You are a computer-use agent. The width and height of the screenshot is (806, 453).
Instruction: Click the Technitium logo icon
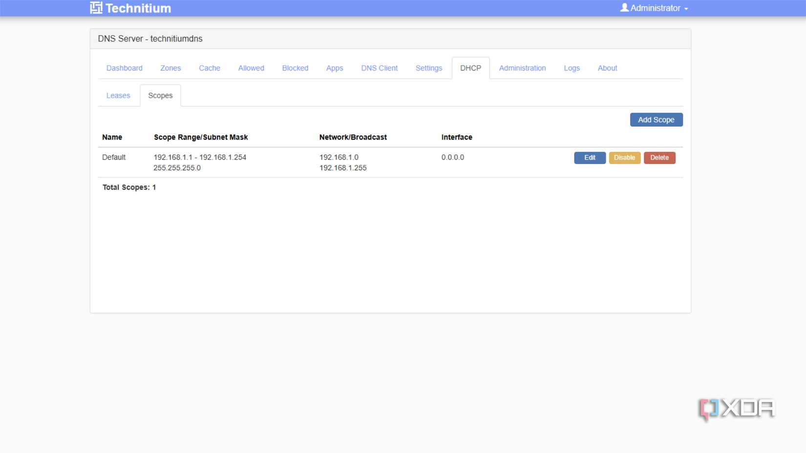tap(96, 7)
